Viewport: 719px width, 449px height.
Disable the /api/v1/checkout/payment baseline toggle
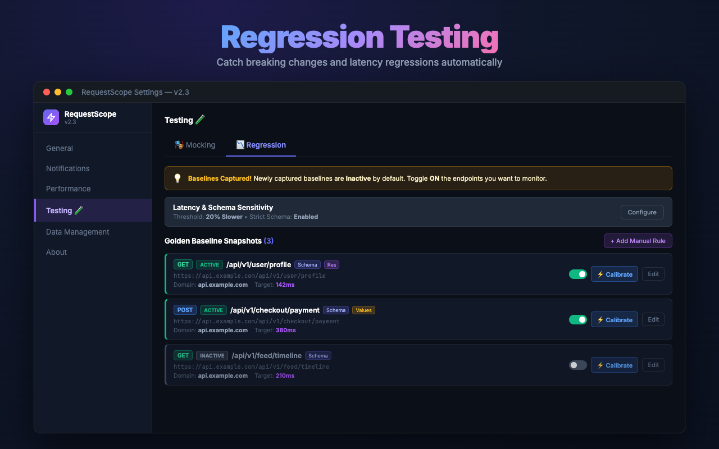click(x=578, y=320)
